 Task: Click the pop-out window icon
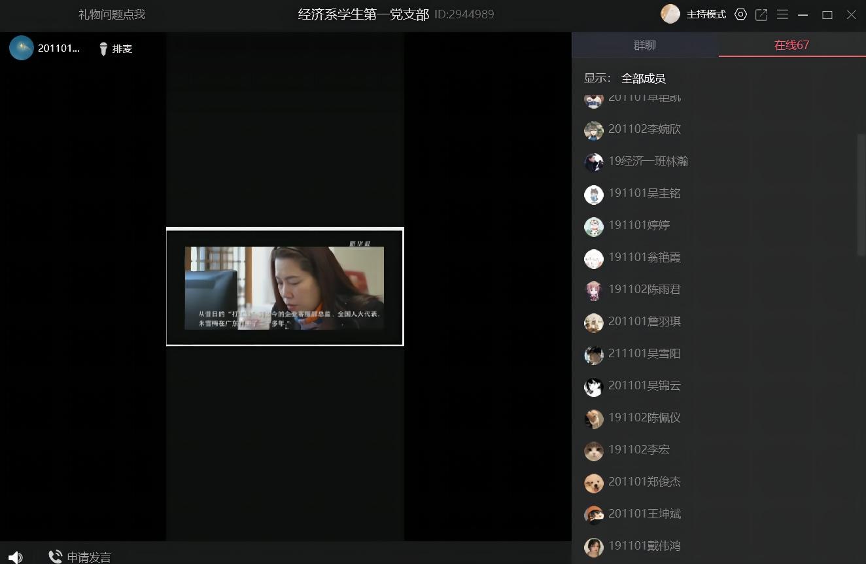coord(761,14)
